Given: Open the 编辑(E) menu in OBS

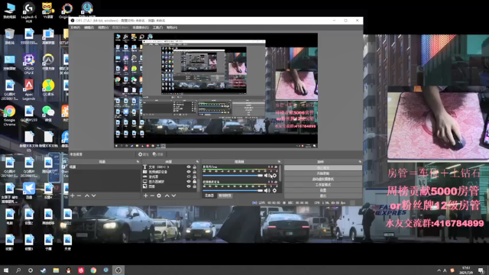Looking at the screenshot, I should (x=89, y=27).
